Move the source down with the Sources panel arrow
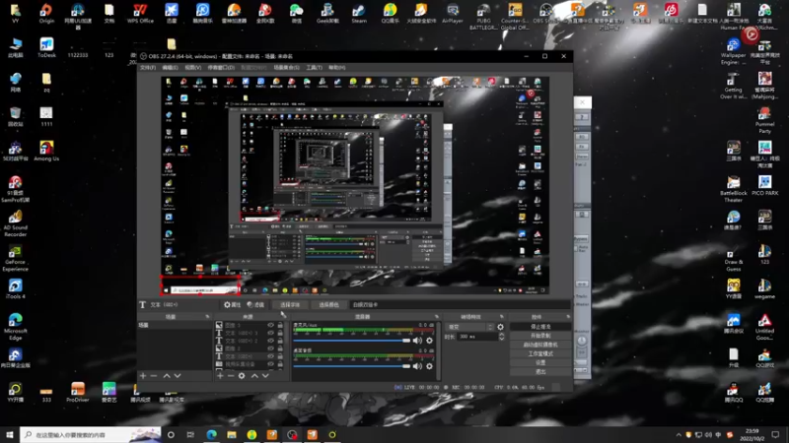Viewport: 789px width, 443px height. click(265, 376)
